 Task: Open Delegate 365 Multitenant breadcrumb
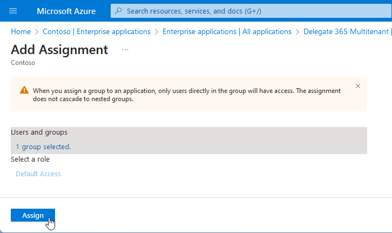(x=347, y=32)
